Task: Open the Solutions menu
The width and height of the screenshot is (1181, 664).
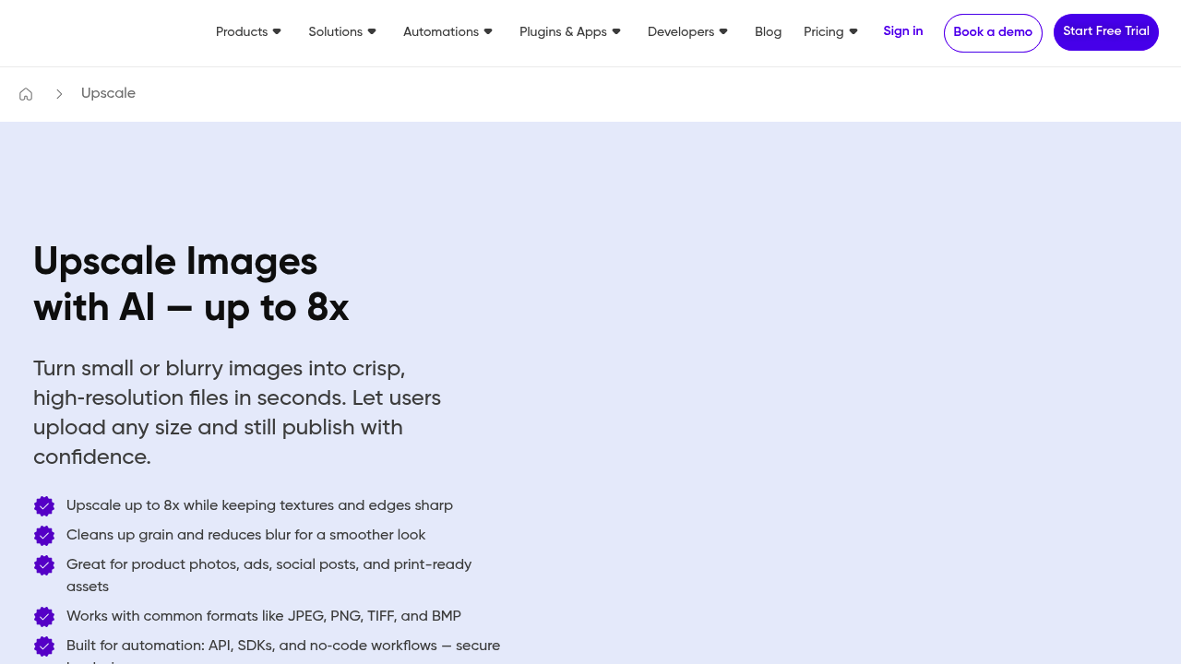Action: pos(336,32)
